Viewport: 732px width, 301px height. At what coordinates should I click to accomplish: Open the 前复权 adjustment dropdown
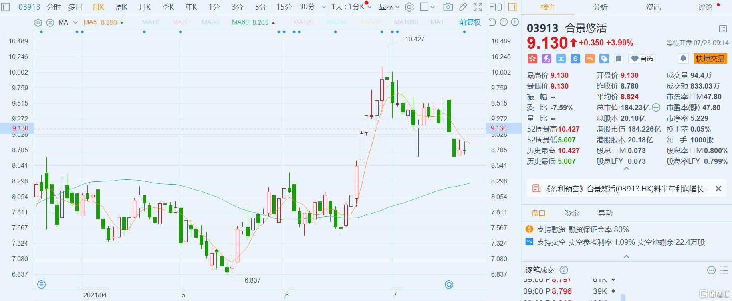click(470, 22)
